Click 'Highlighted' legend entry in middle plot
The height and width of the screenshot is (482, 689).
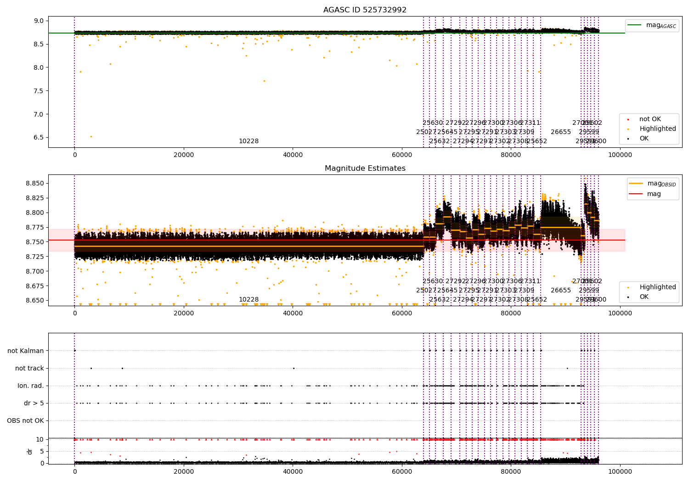coord(657,287)
